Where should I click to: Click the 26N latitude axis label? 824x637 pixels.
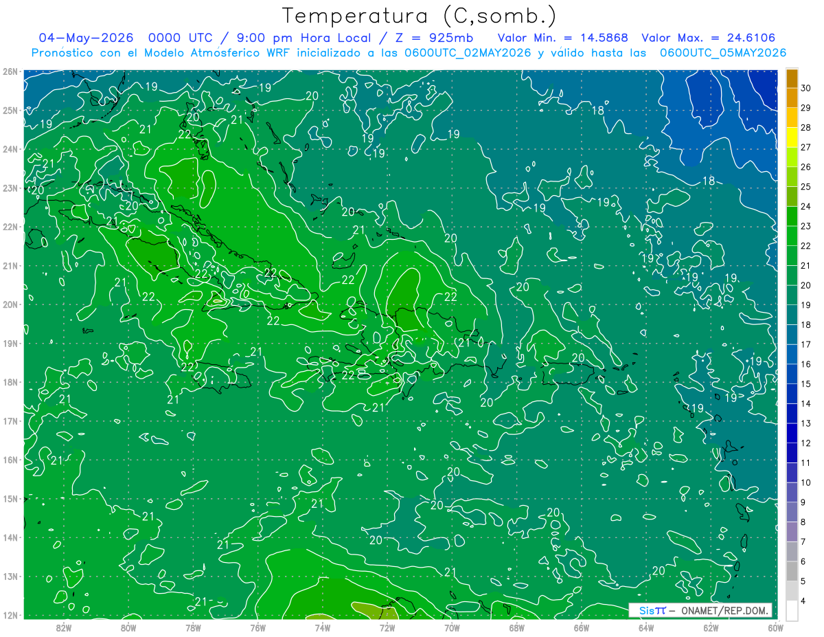point(10,71)
